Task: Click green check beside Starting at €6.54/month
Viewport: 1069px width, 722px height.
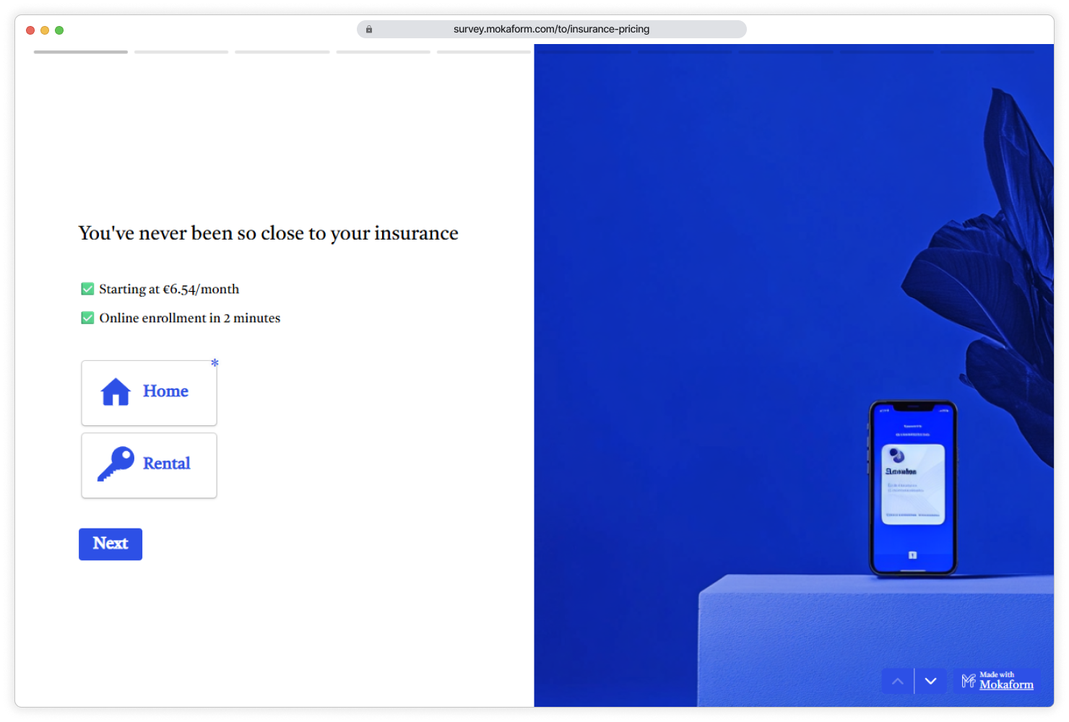Action: pos(87,289)
